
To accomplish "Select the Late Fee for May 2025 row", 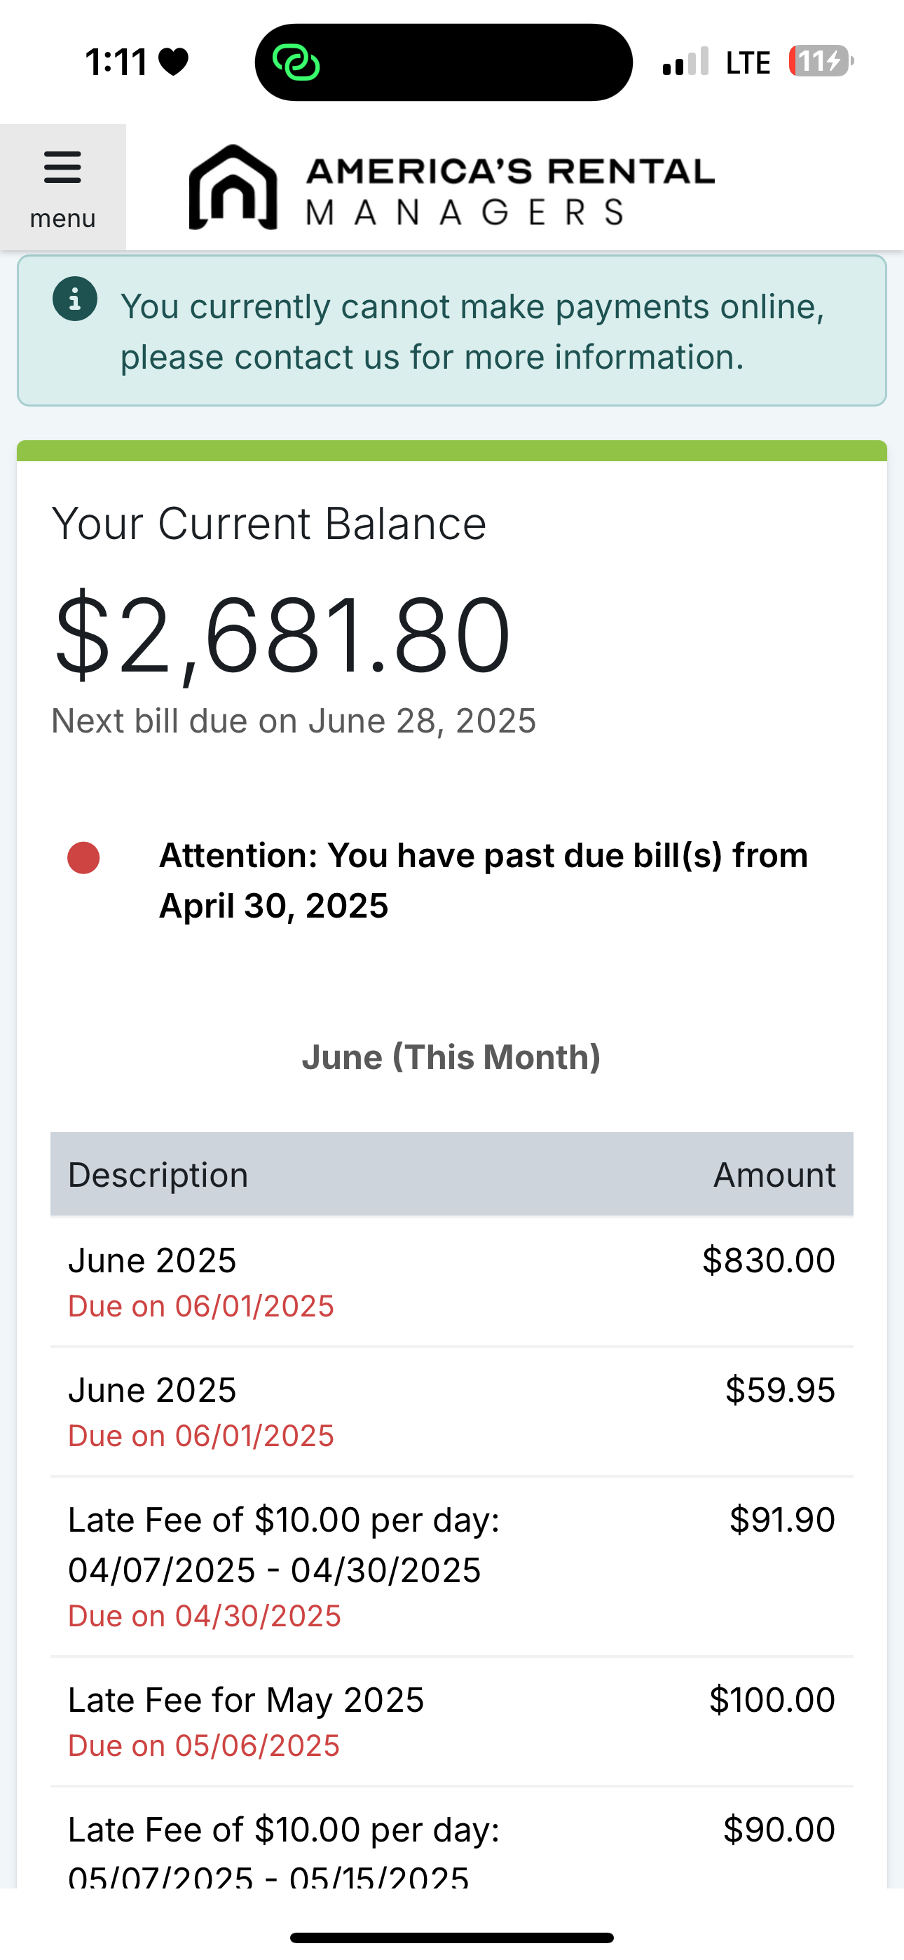I will [x=451, y=1721].
